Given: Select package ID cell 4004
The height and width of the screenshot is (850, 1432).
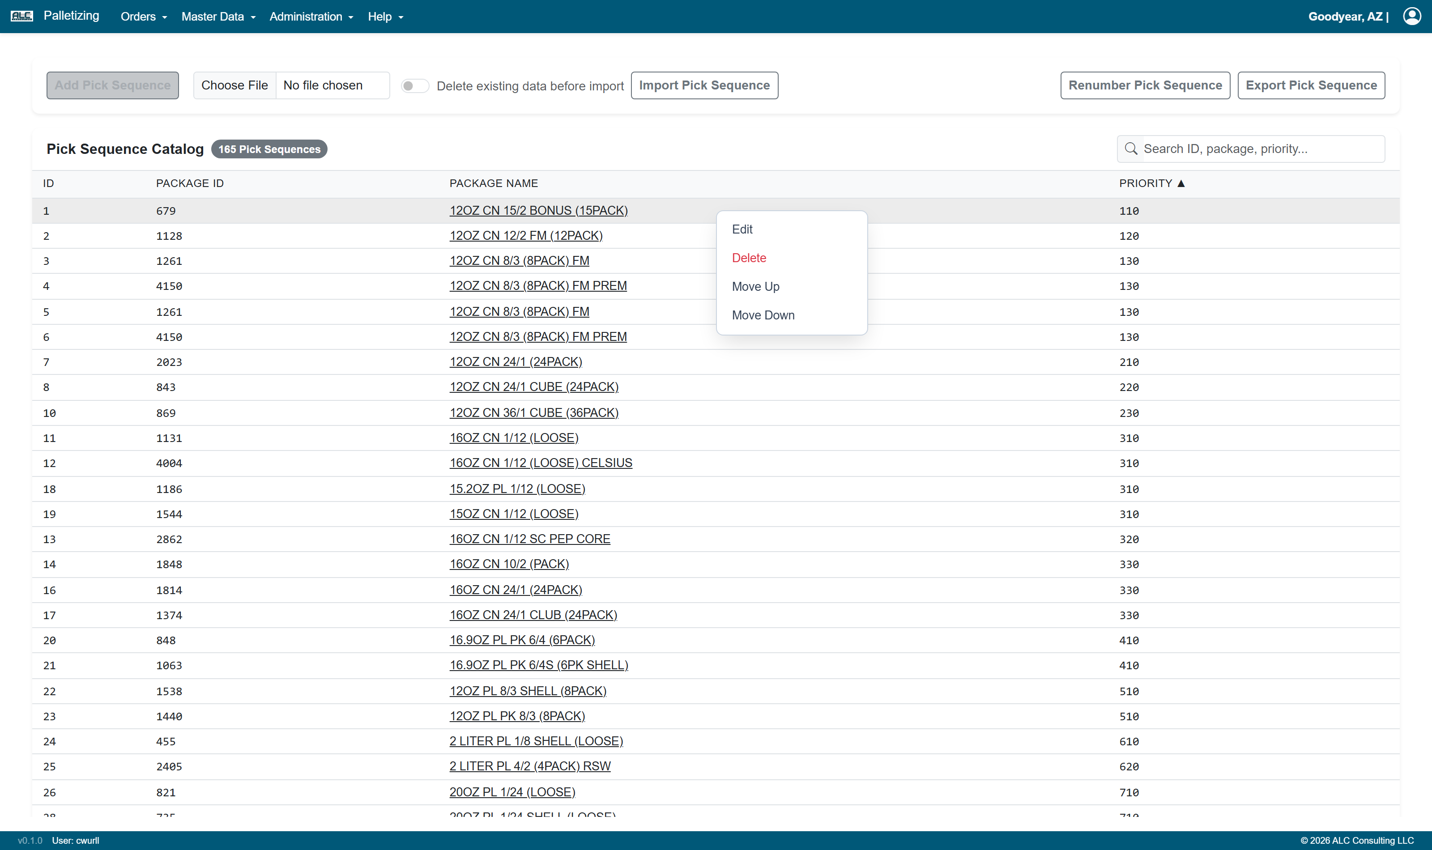Looking at the screenshot, I should [x=169, y=463].
